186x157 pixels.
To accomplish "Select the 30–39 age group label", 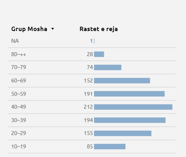I will 18,120.
